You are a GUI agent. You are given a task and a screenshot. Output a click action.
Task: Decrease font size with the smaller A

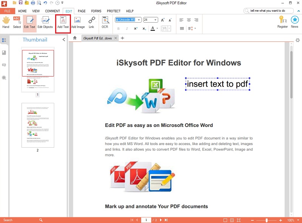[170, 20]
